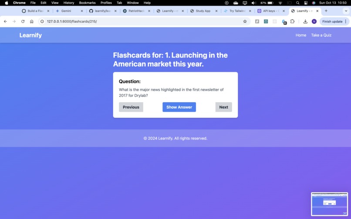Viewport: 351px width, 219px height.
Task: Close the PatriotHack tab
Action: (x=149, y=11)
